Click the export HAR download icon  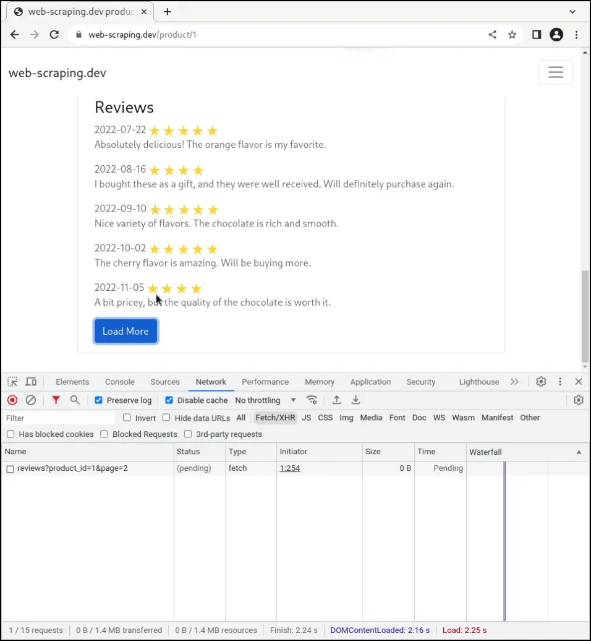click(355, 400)
